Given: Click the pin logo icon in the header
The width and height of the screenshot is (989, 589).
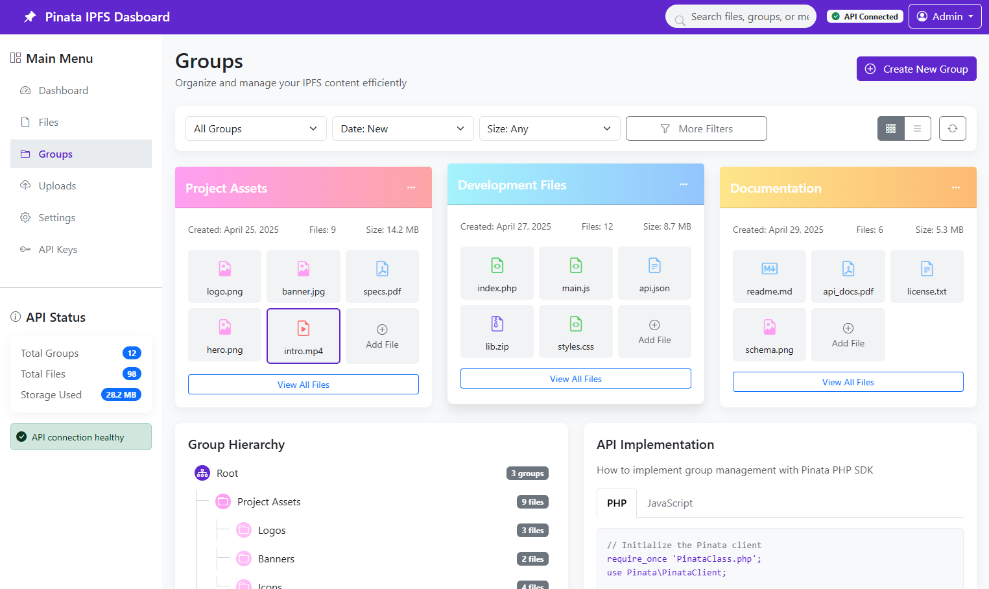Looking at the screenshot, I should [x=30, y=17].
